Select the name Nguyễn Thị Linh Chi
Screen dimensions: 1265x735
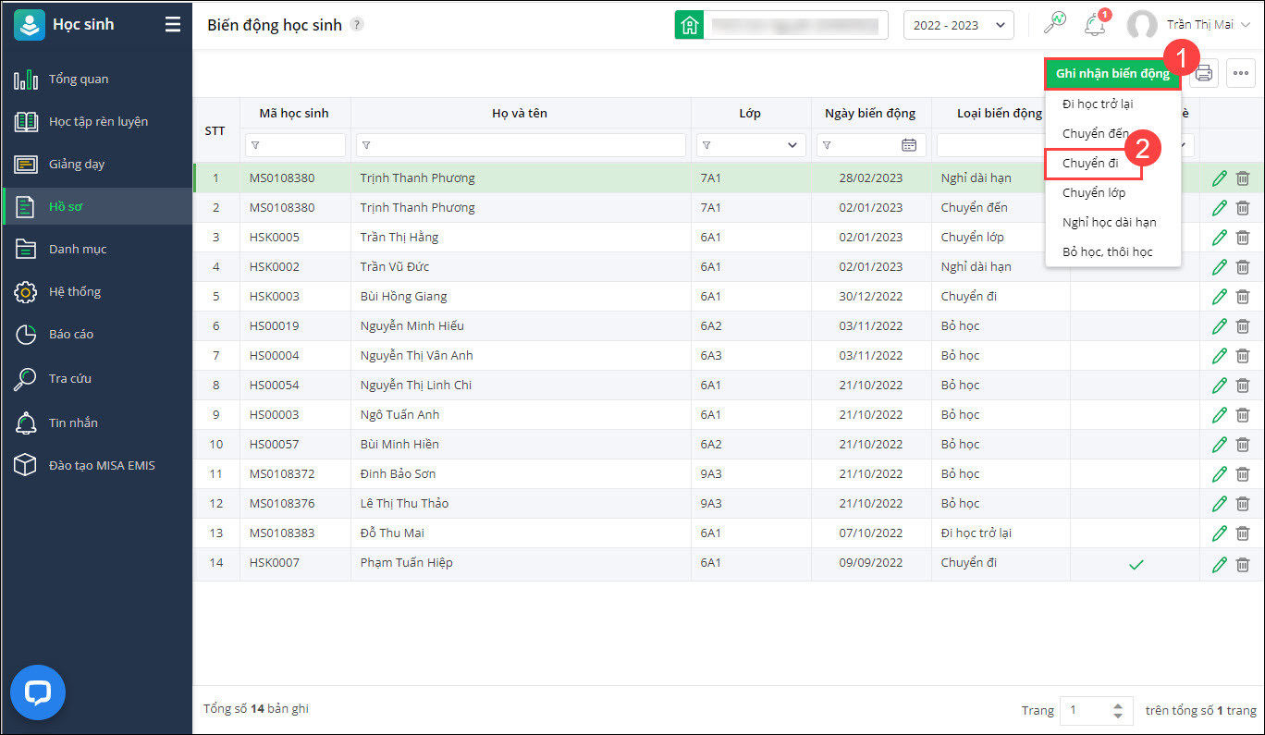(416, 386)
